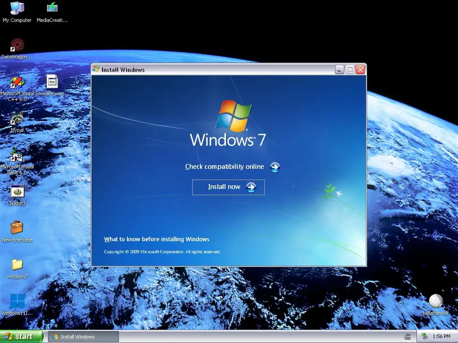The image size is (458, 343).
Task: Close the Install Windows window
Action: pyautogui.click(x=360, y=70)
